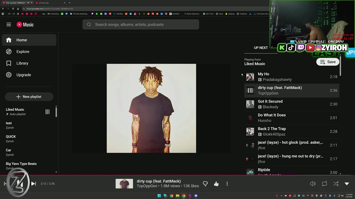Go to Home in the sidebar
This screenshot has width=355, height=199.
coord(29,40)
